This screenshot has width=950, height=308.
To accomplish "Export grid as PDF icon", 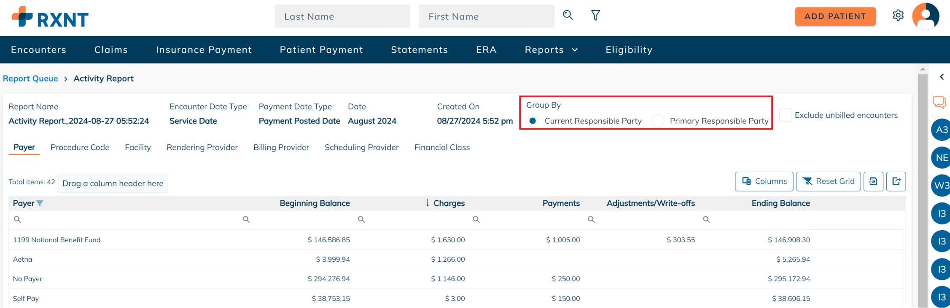I will pyautogui.click(x=873, y=181).
